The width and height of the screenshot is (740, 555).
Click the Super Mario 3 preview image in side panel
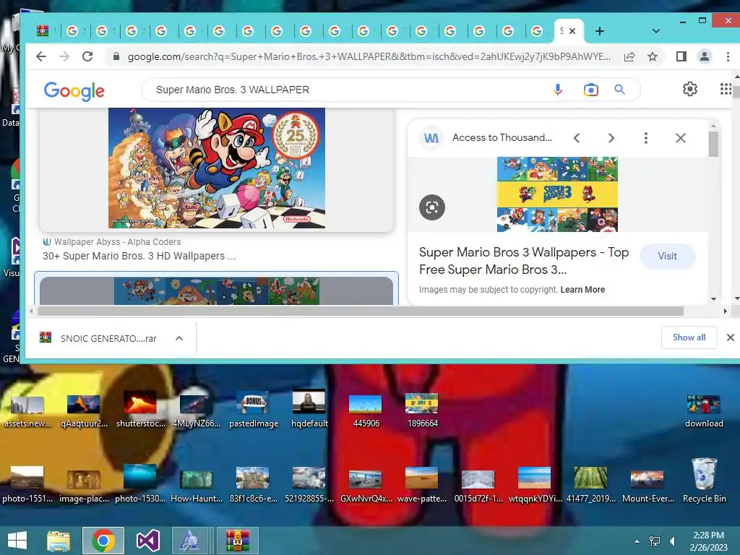click(557, 194)
